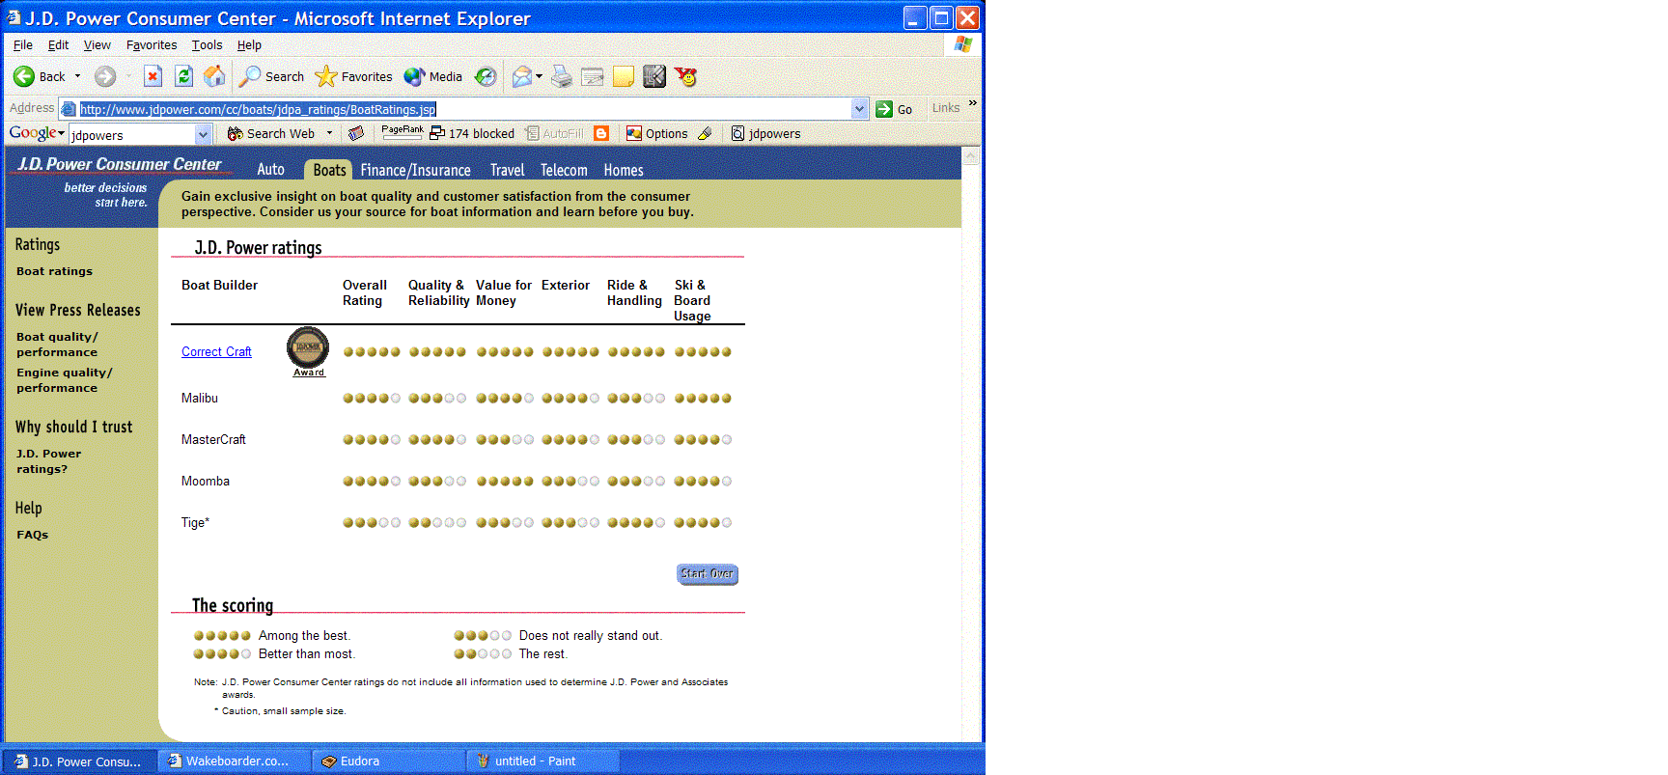Viewport: 1668px width, 775px height.
Task: Open Boat quality/performance press release
Action: click(57, 345)
